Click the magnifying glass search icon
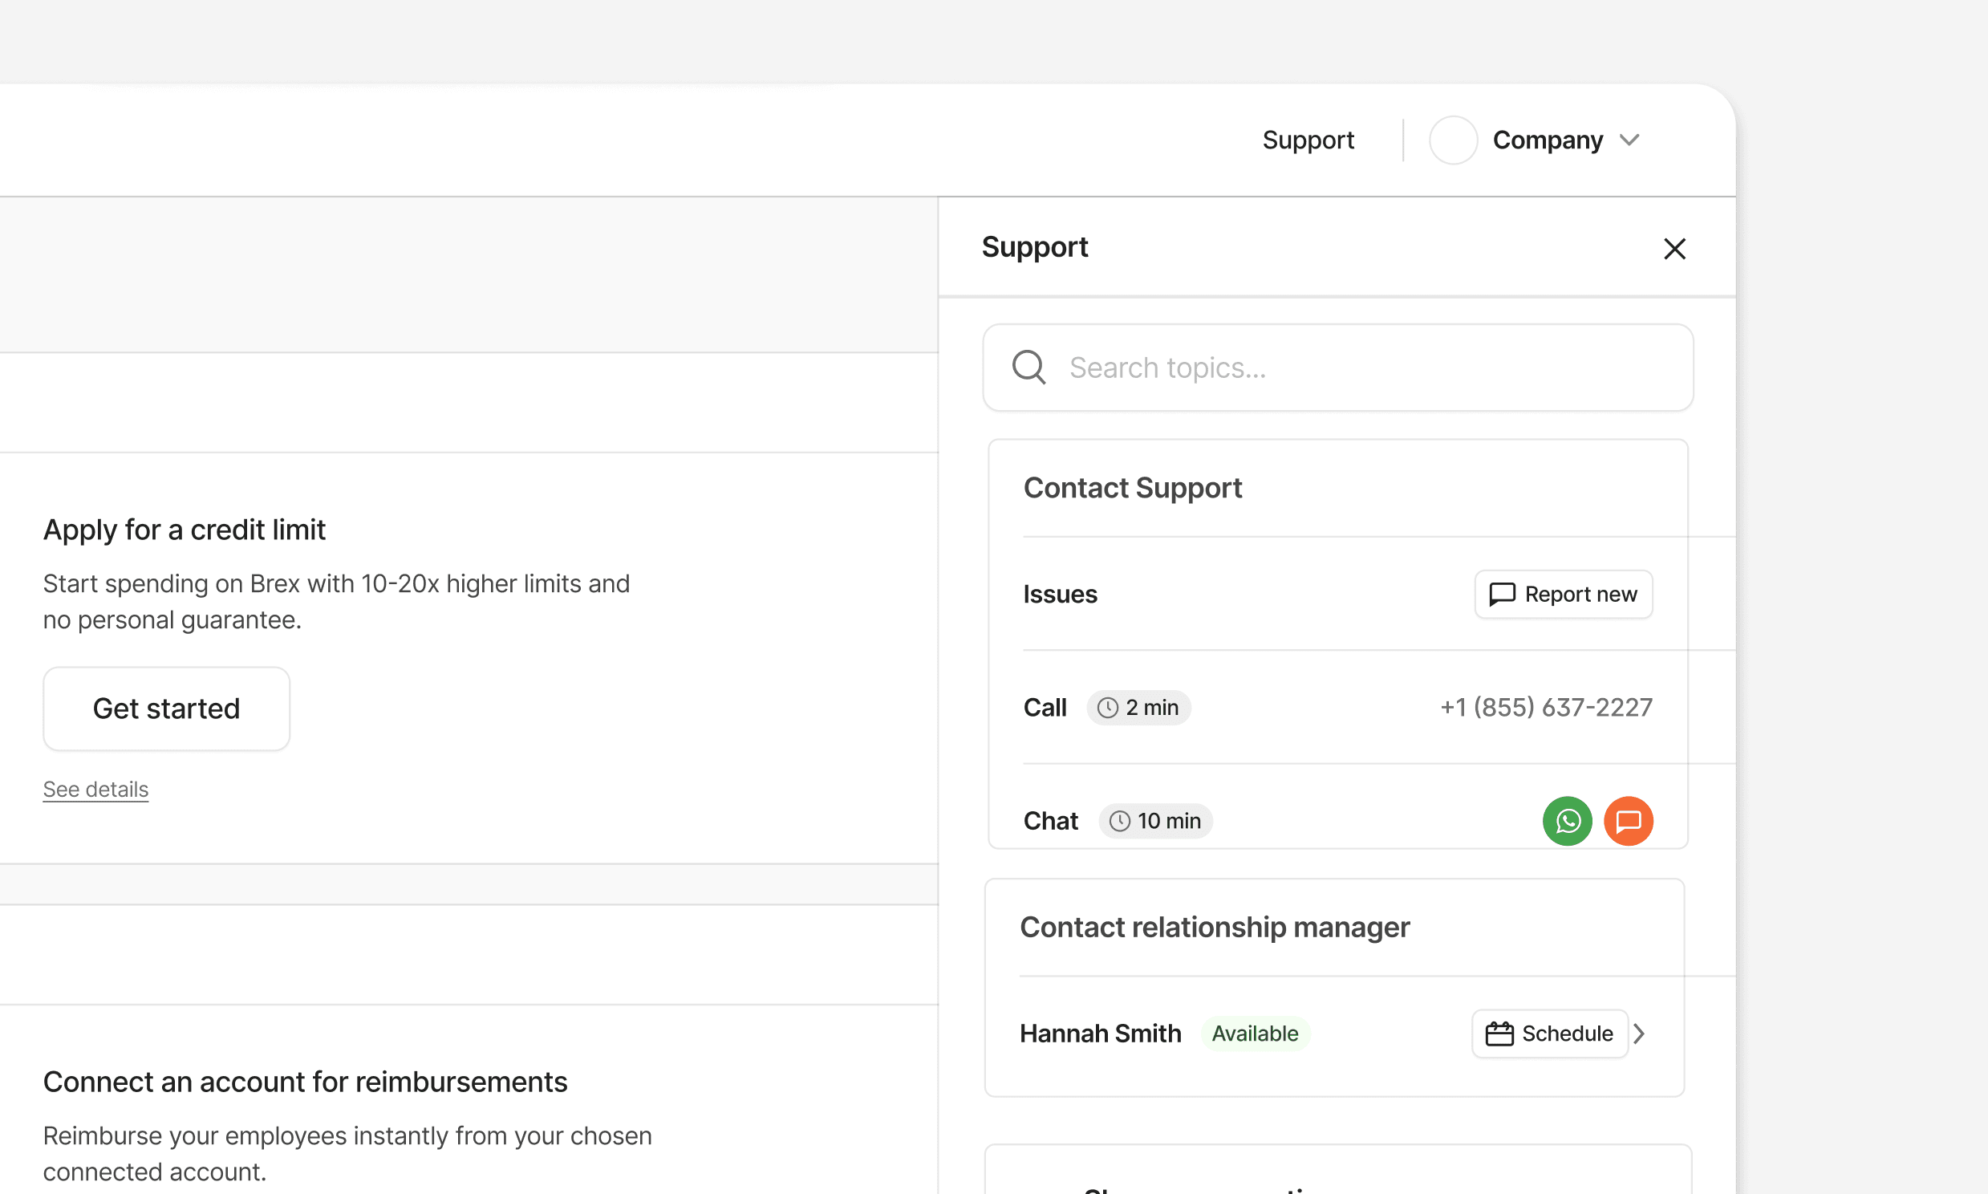 pos(1028,367)
